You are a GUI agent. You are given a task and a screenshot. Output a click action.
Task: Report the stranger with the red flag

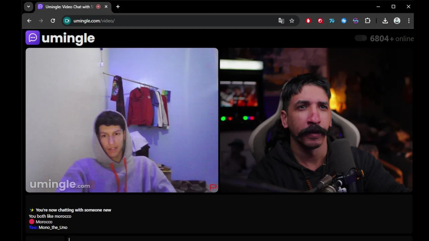point(213,187)
